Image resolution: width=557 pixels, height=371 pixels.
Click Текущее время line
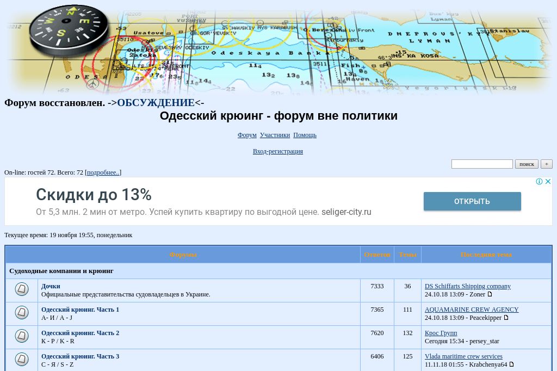tap(68, 235)
